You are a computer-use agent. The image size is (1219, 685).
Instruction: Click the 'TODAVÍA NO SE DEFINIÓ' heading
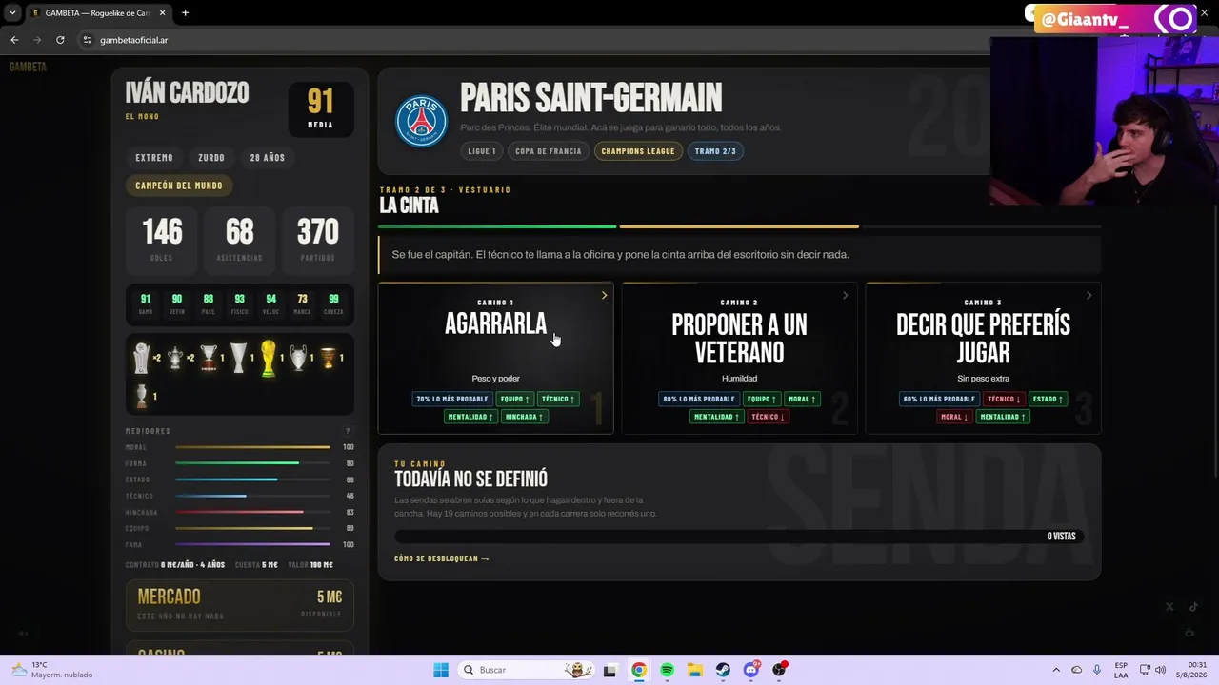tap(470, 479)
